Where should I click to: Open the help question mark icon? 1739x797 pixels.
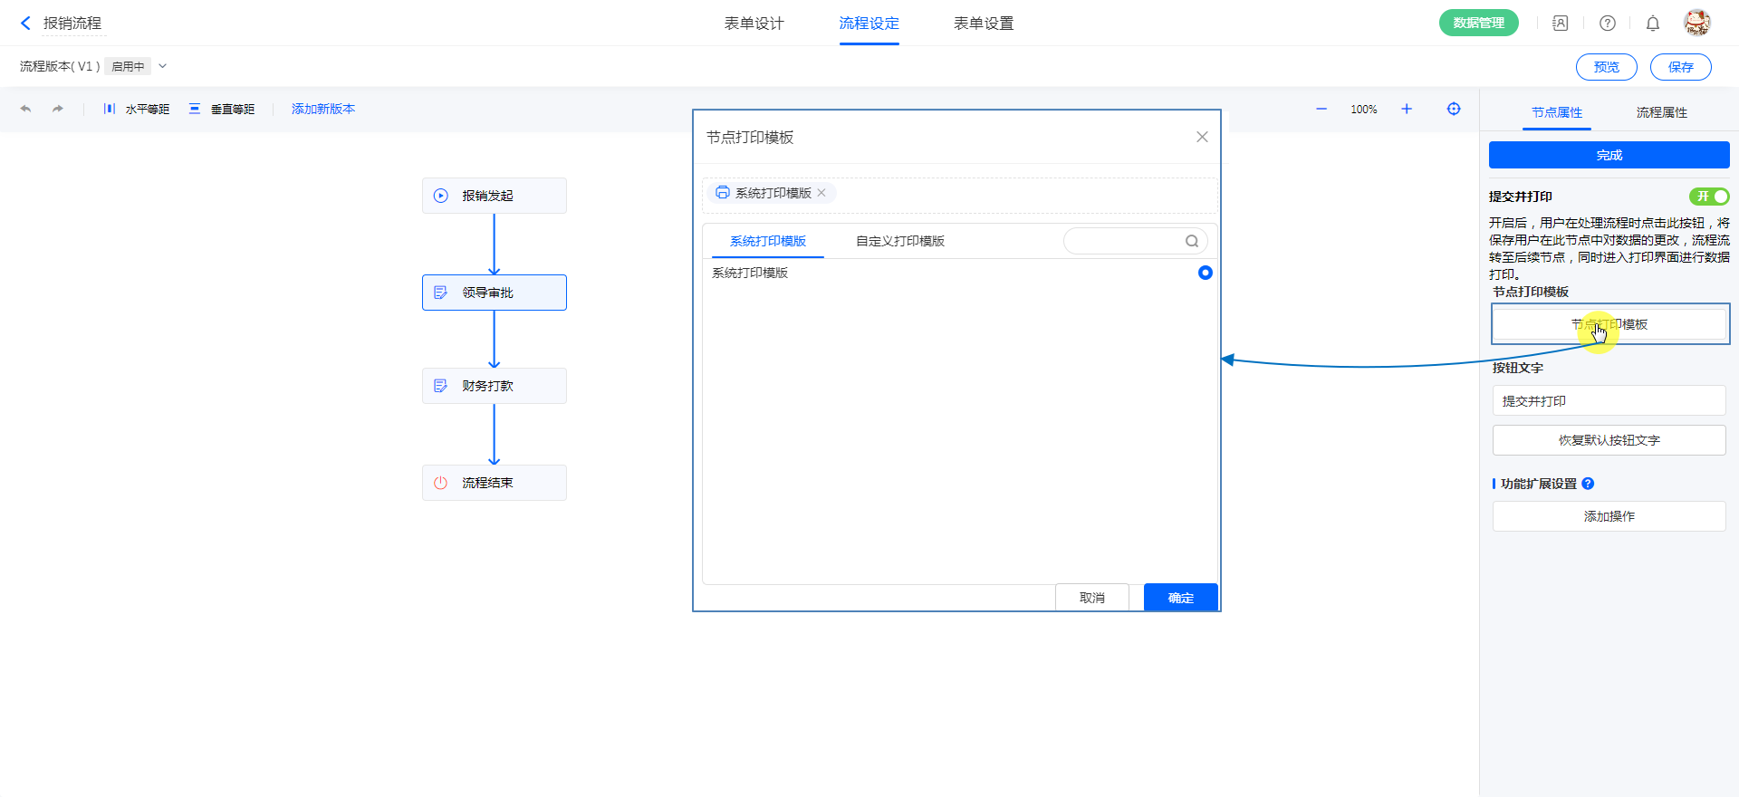[x=1608, y=24]
